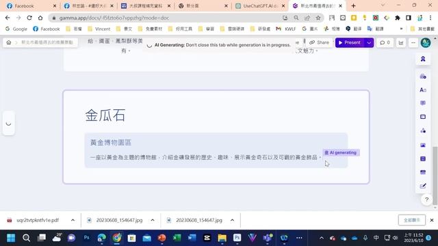Reload the current page
This screenshot has height=246, width=438.
pos(29,18)
